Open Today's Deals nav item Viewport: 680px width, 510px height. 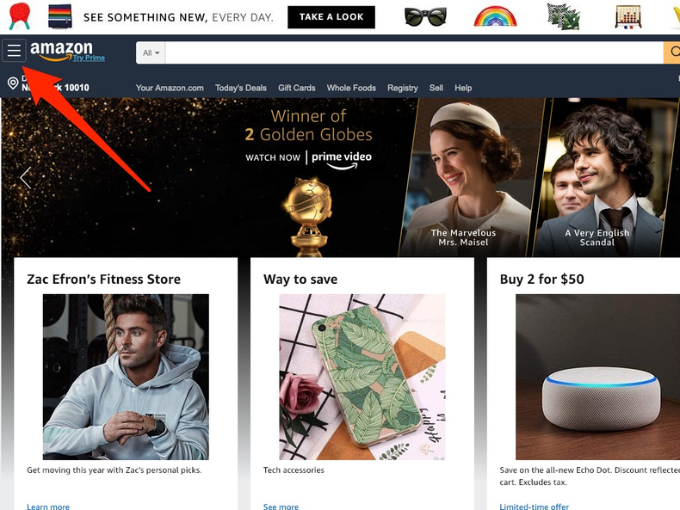tap(241, 88)
